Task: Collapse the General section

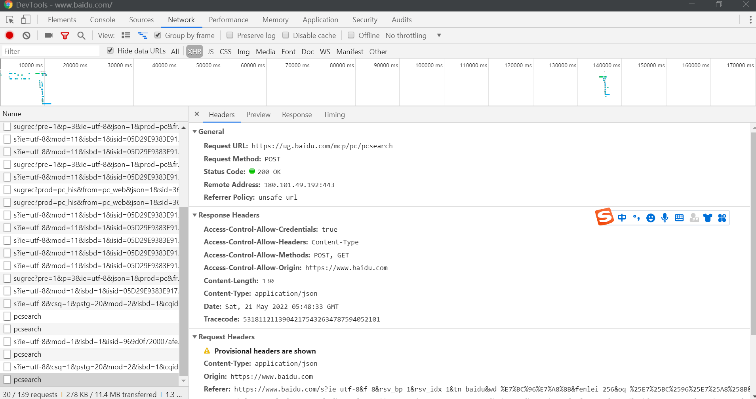Action: 195,132
